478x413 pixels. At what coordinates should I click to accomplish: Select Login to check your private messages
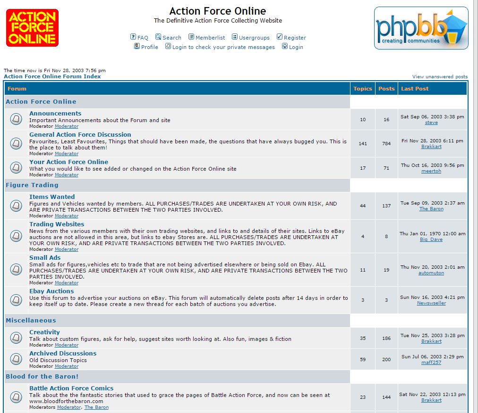(x=223, y=47)
